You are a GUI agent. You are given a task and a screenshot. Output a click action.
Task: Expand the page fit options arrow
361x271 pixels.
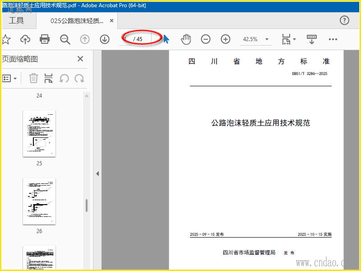coord(295,39)
